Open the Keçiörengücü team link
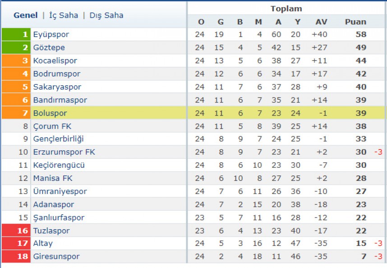Viewport: 387px width, 268px height. tap(59, 165)
